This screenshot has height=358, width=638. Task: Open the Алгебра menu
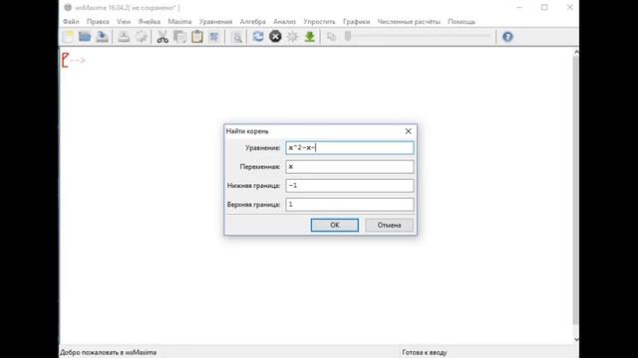pyautogui.click(x=252, y=22)
